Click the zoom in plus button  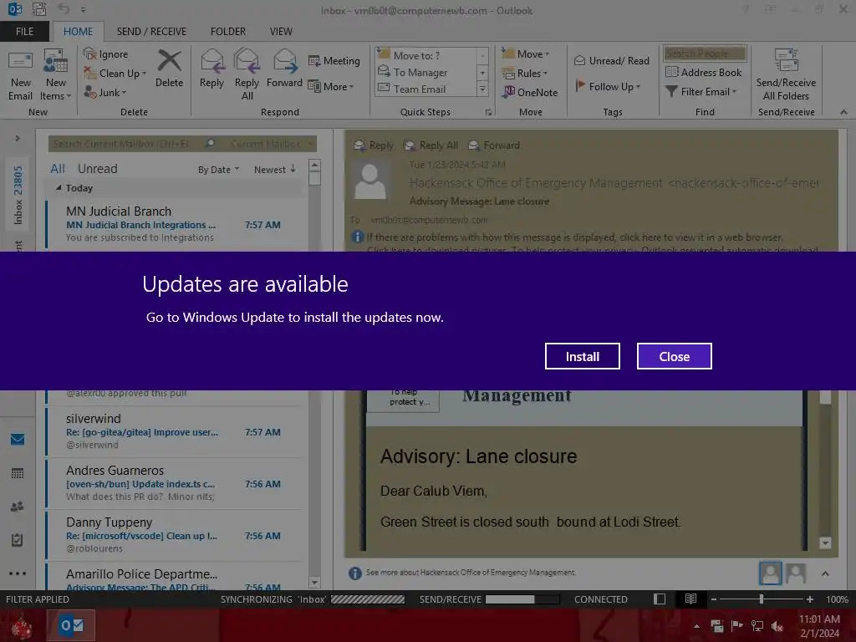809,599
